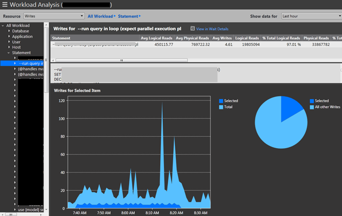This screenshot has width=342, height=216.
Task: Open the Last hour time range dropdown
Action: 311,16
